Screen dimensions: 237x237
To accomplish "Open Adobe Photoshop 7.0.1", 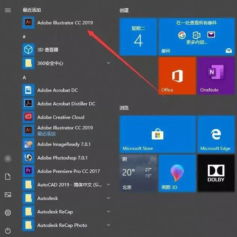I will (67, 157).
